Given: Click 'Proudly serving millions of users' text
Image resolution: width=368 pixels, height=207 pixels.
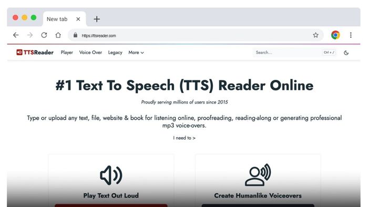Looking at the screenshot, I should (x=184, y=102).
